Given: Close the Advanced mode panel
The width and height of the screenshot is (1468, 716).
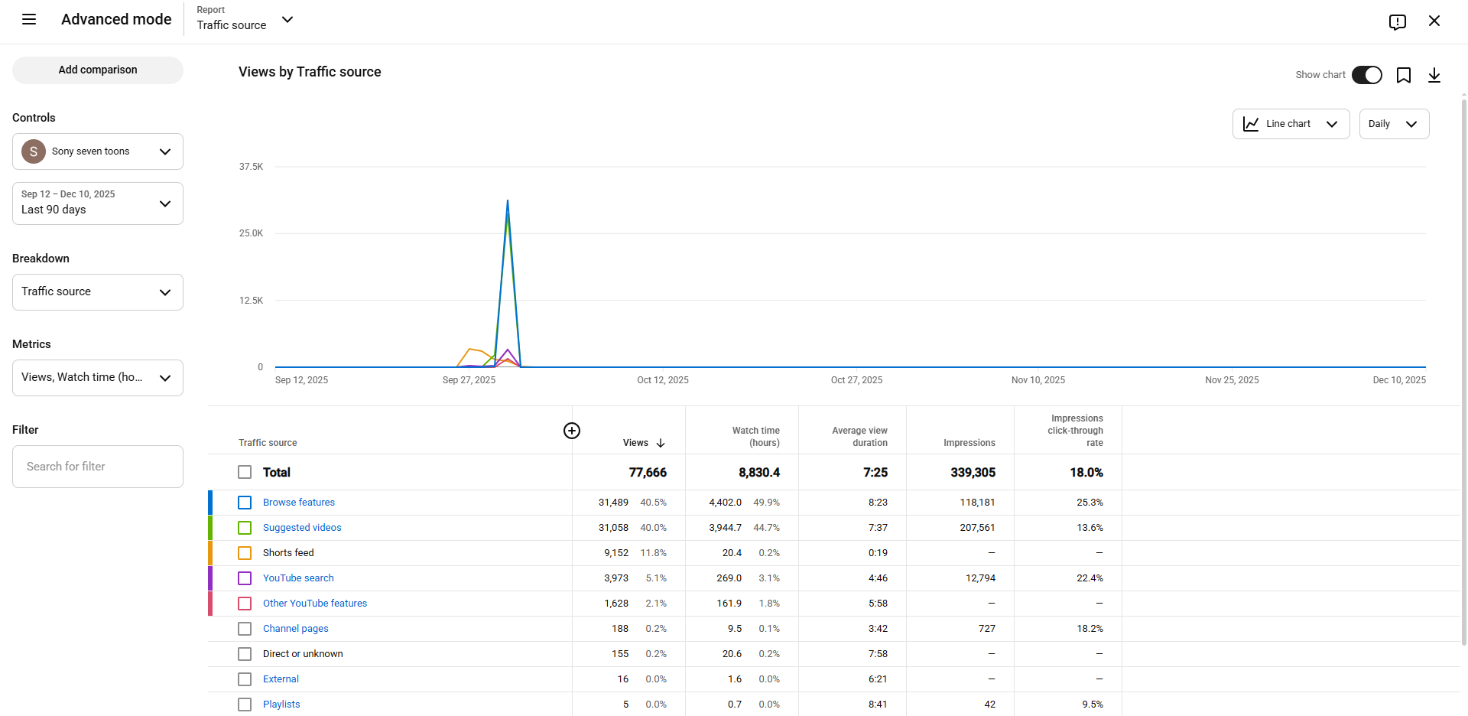Looking at the screenshot, I should (1434, 21).
